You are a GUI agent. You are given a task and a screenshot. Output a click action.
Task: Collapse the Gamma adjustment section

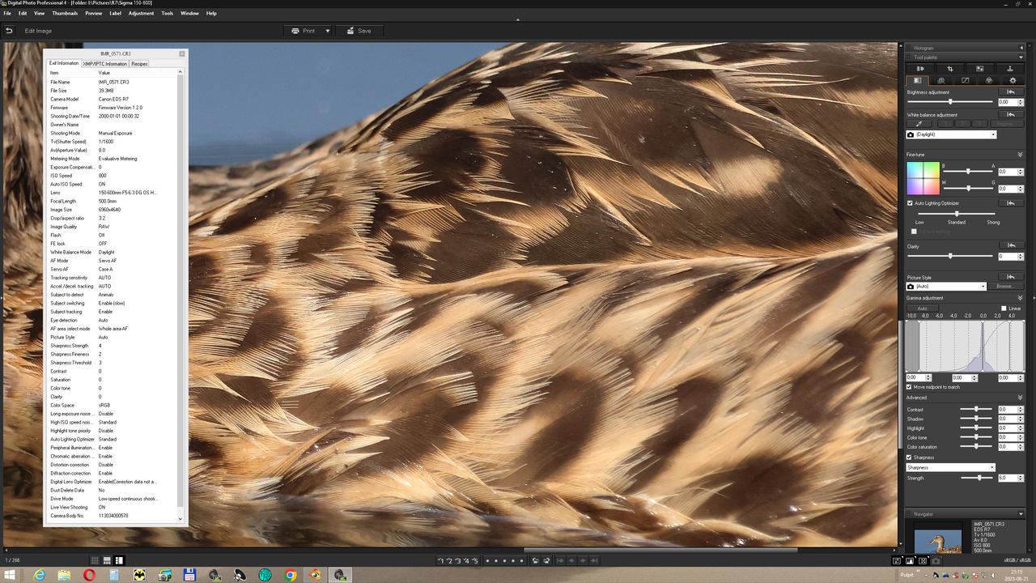click(1020, 298)
